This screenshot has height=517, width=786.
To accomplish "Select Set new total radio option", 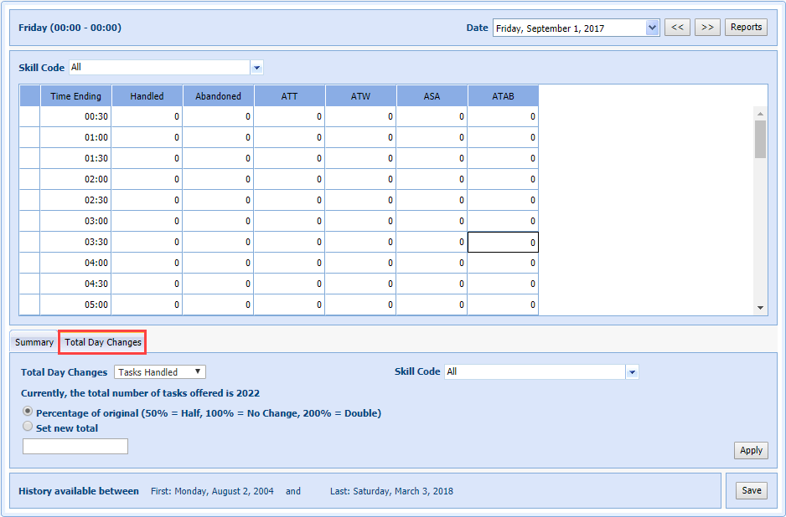I will 28,427.
